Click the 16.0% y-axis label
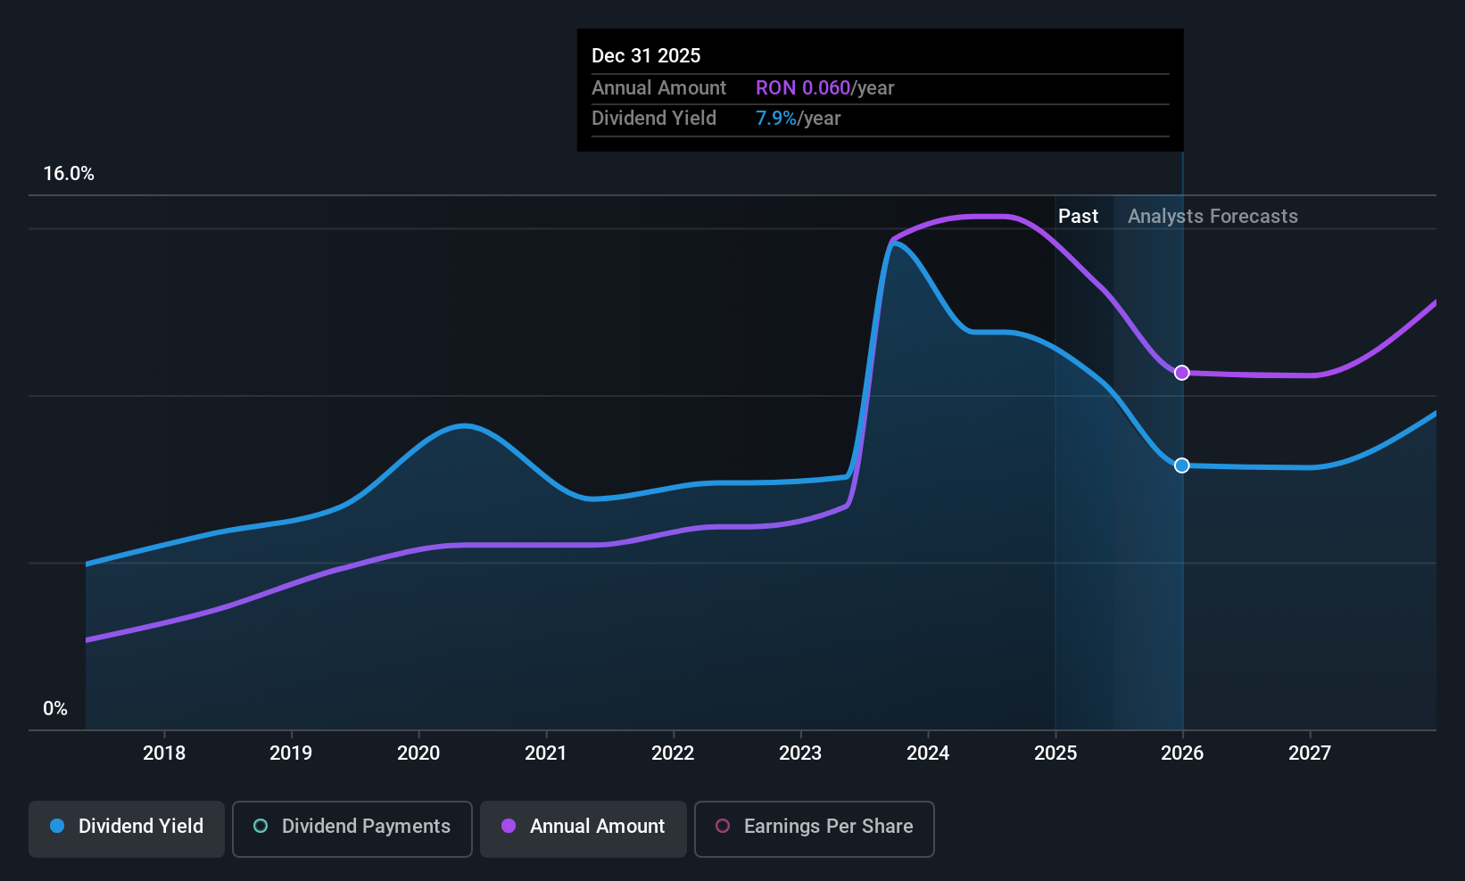The height and width of the screenshot is (881, 1465). 69,174
